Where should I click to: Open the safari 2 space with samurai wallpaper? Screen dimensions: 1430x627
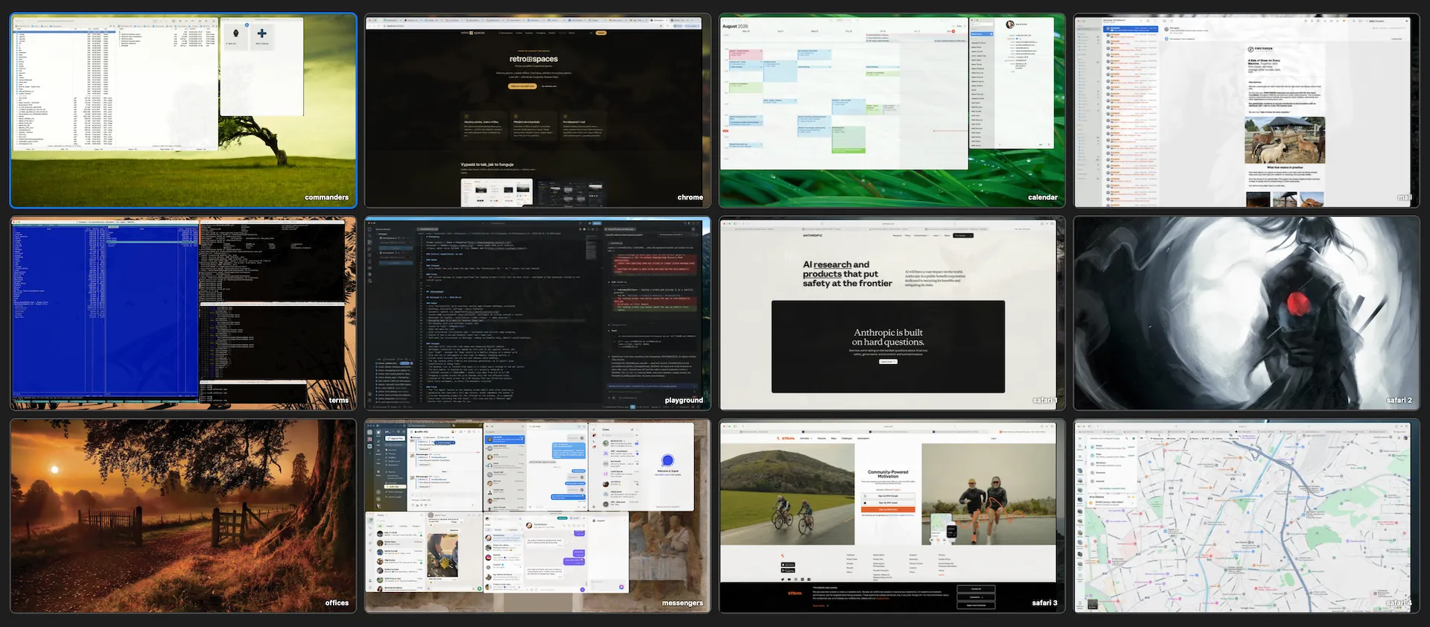pyautogui.click(x=1247, y=313)
